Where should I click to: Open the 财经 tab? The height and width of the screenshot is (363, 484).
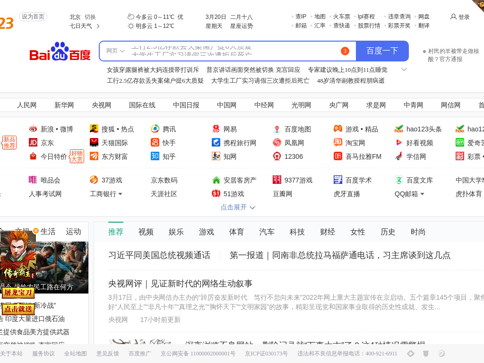coord(327,232)
